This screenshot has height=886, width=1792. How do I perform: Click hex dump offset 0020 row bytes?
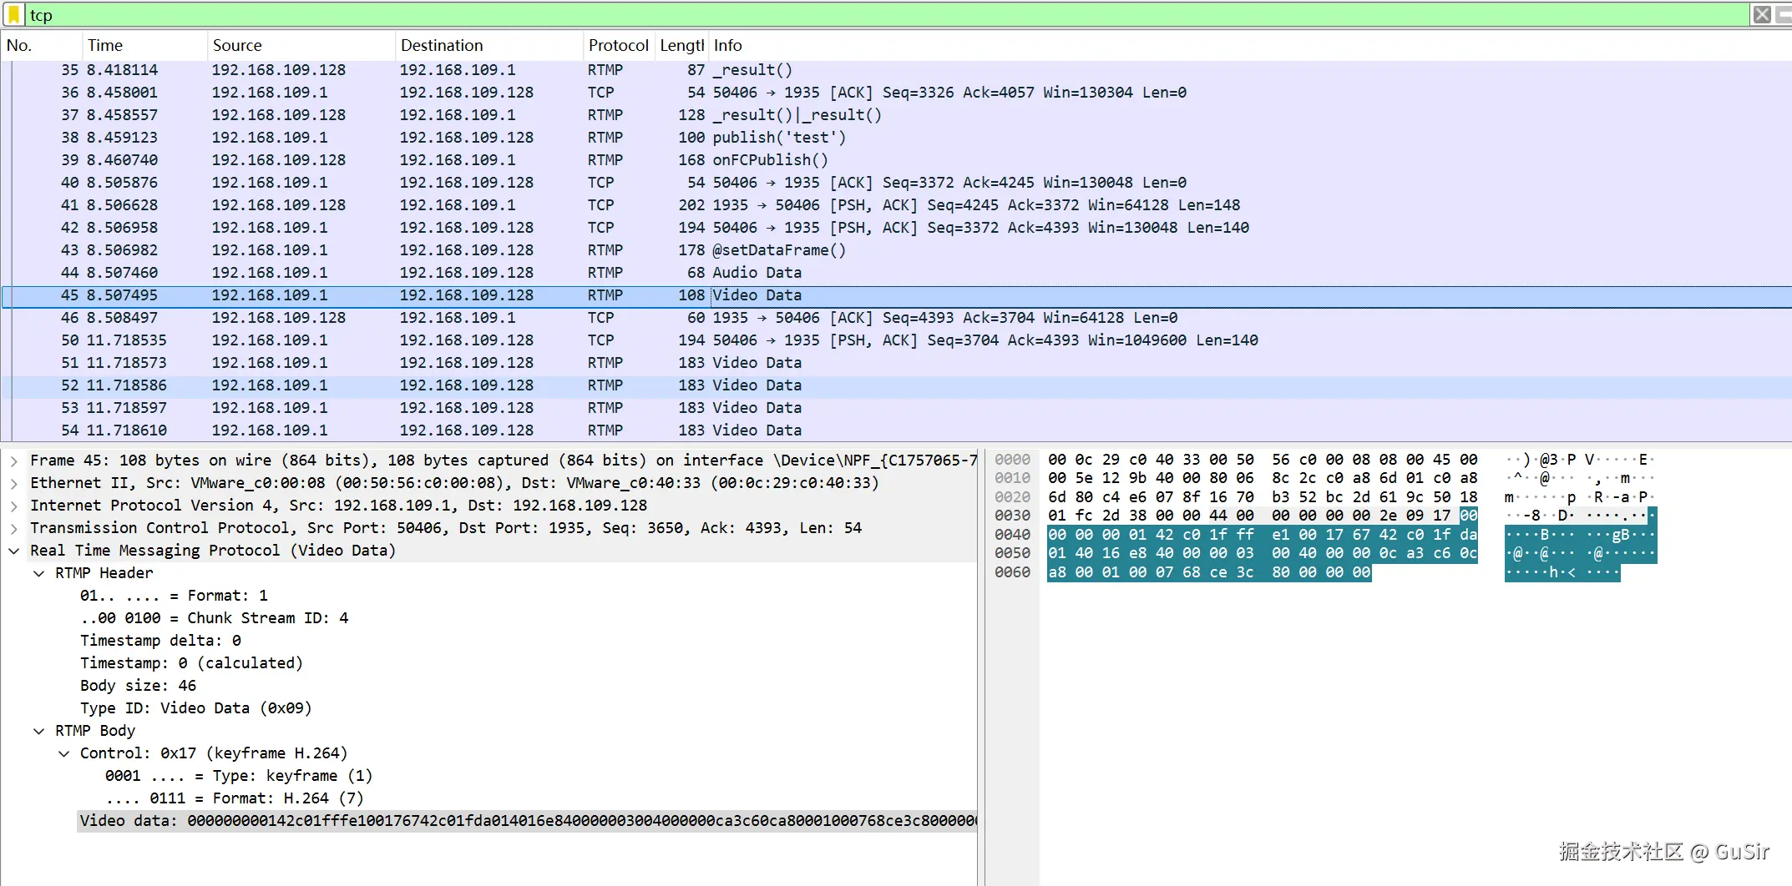1263,497
